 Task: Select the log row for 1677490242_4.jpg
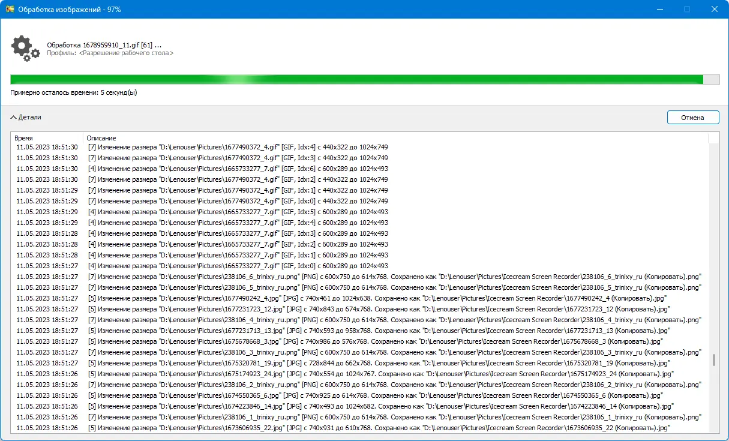click(360, 298)
